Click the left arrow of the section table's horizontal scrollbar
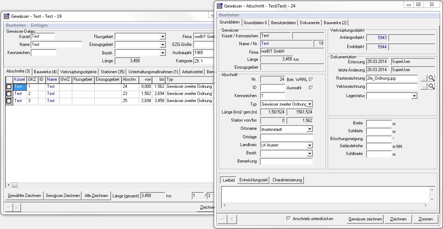 8,185
